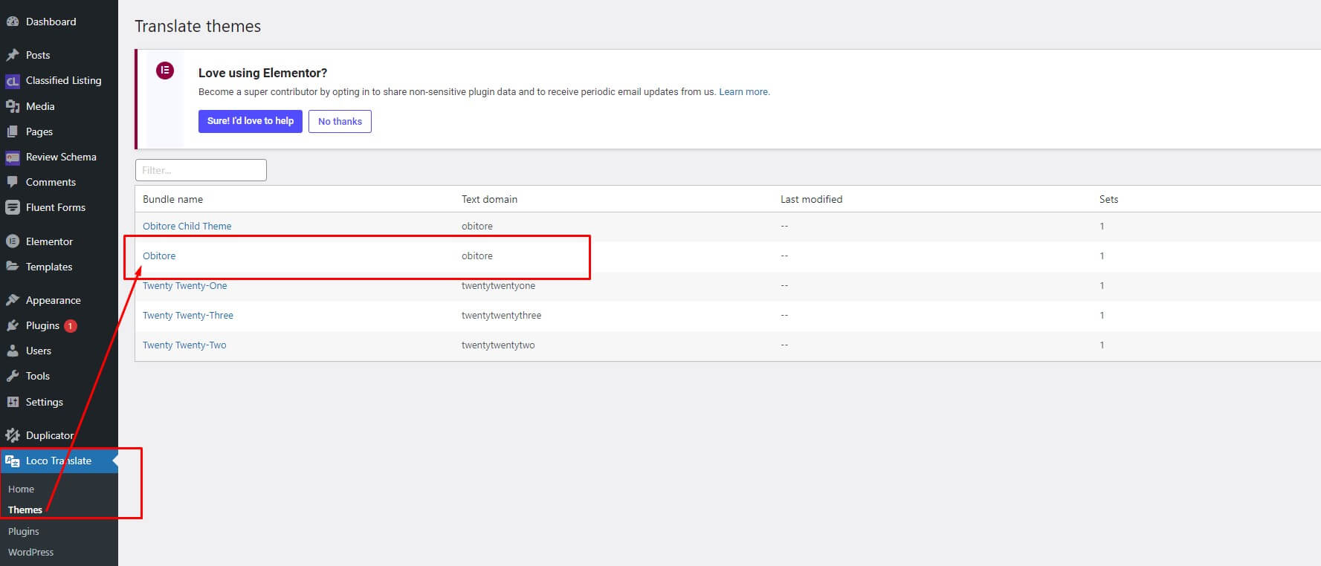This screenshot has width=1321, height=566.
Task: Select the Themes submenu item
Action: click(25, 510)
